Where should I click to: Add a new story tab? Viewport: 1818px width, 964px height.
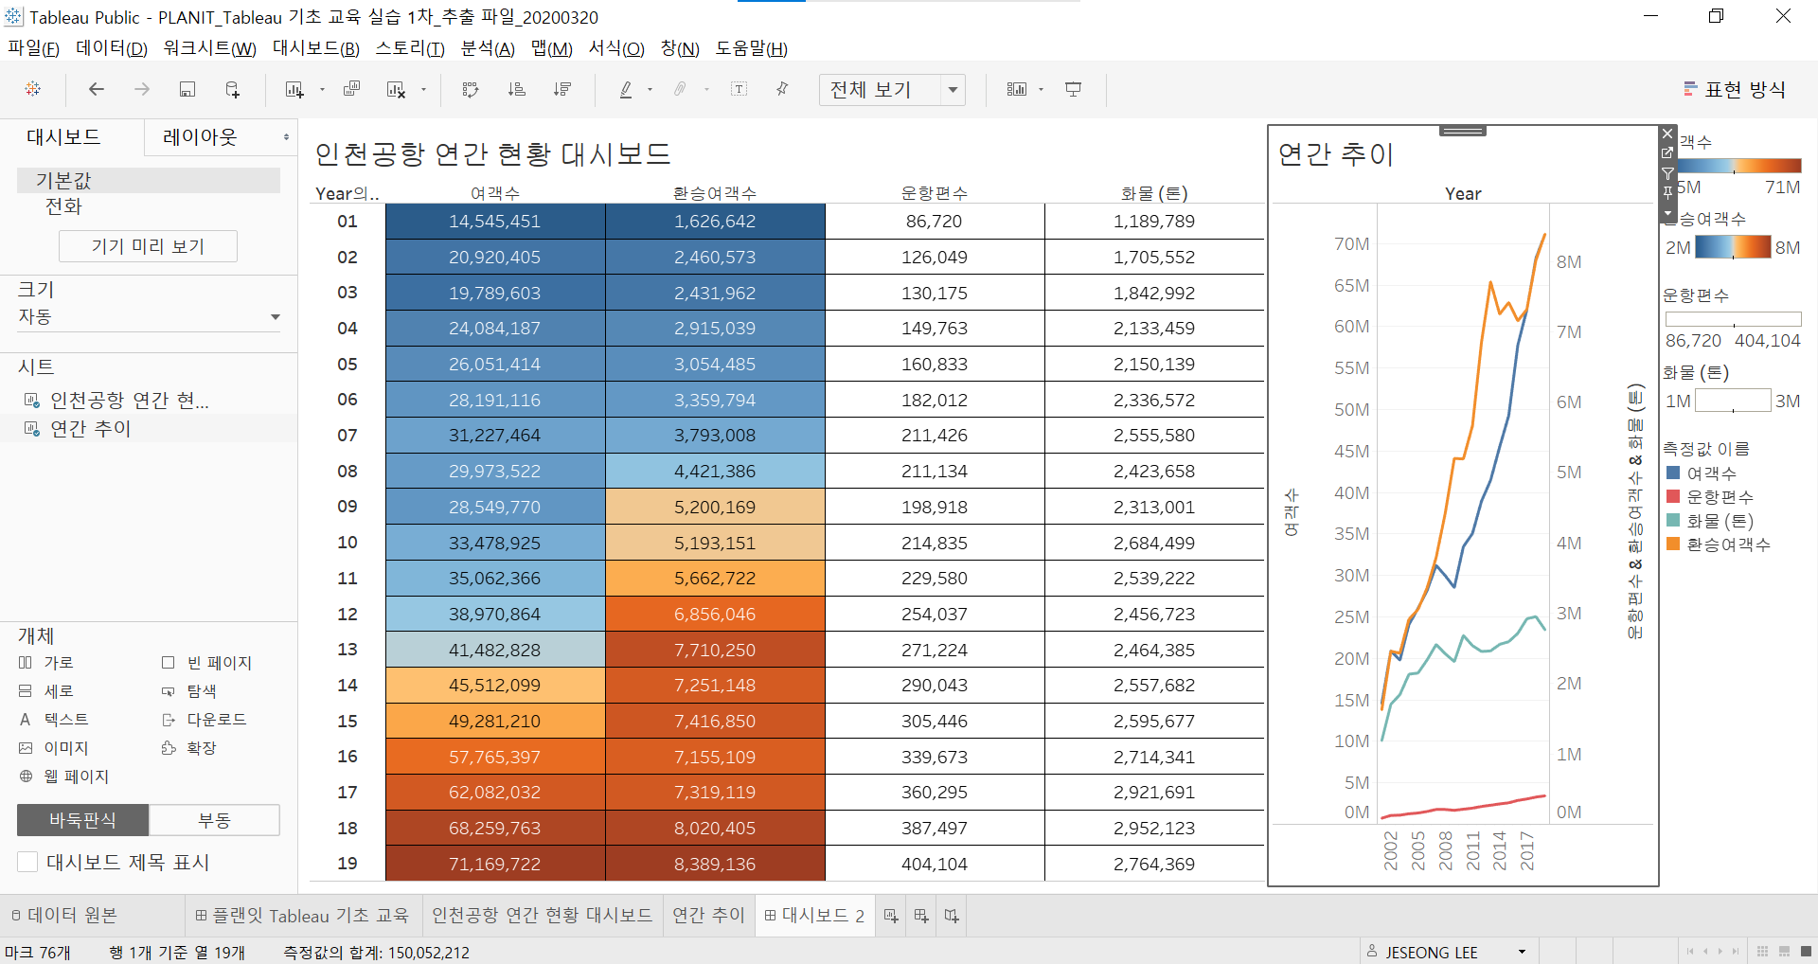point(952,916)
